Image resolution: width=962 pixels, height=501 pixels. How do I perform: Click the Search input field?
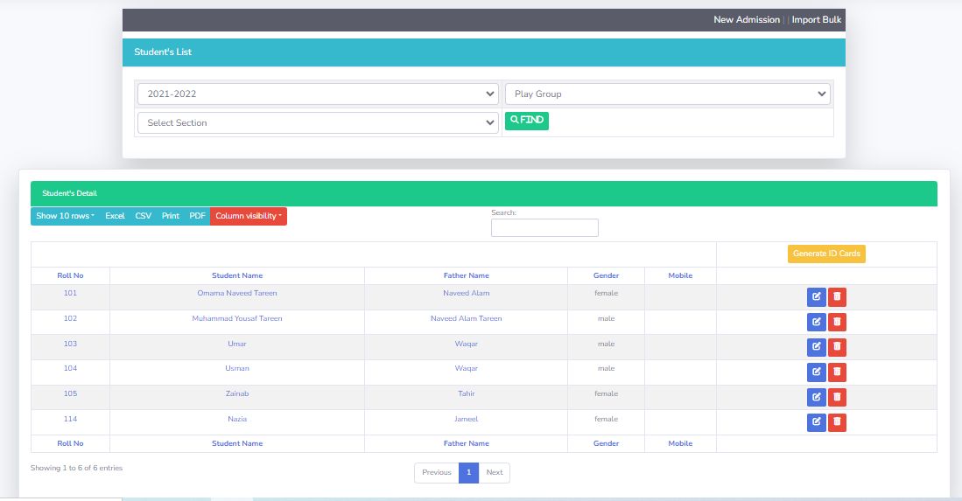click(x=544, y=228)
